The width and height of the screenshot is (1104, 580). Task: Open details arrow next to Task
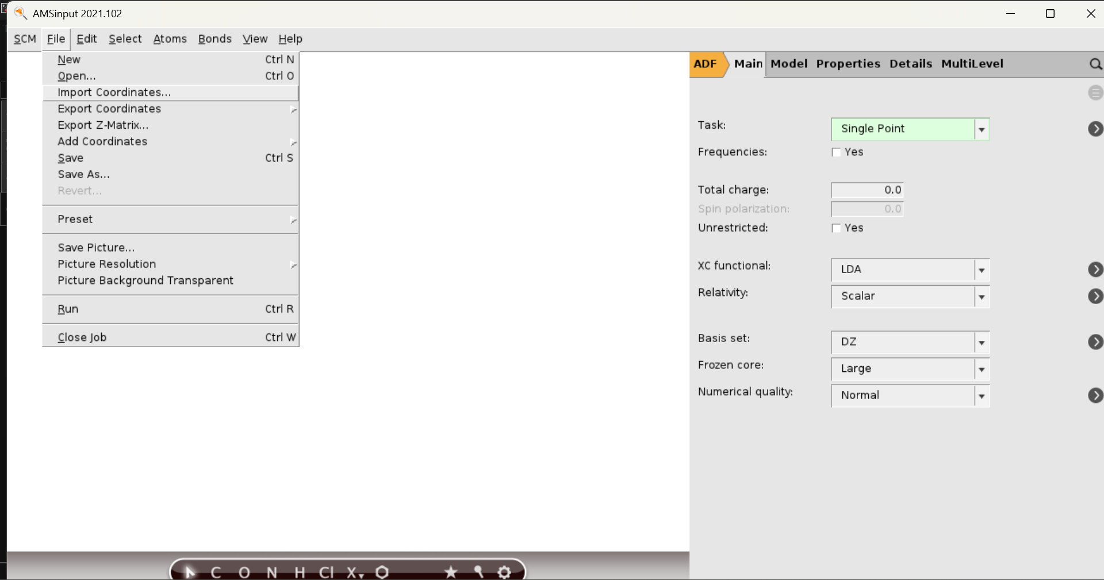[1095, 129]
